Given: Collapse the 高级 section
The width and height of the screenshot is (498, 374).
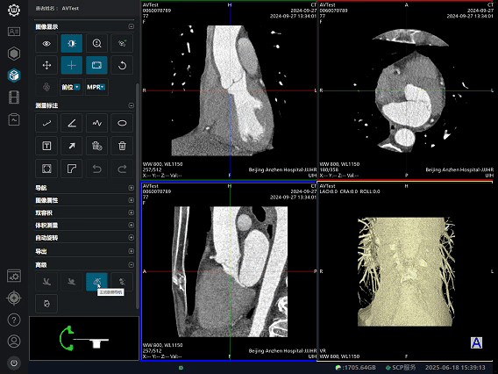Looking at the screenshot, I should [131, 264].
